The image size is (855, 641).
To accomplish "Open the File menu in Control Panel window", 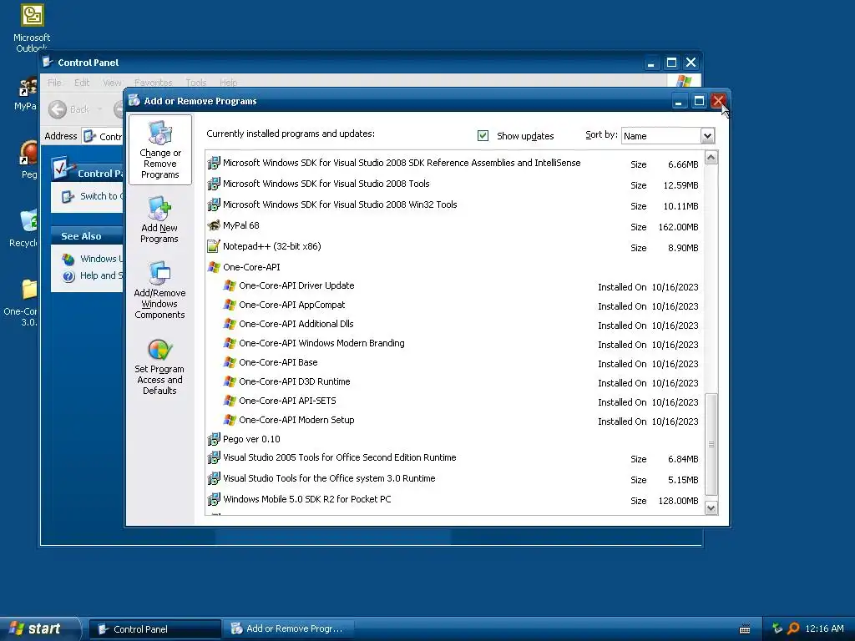I will (54, 83).
